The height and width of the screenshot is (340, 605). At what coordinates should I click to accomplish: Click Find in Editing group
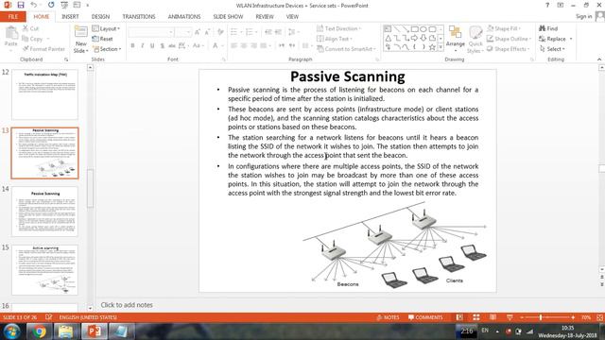[548, 28]
